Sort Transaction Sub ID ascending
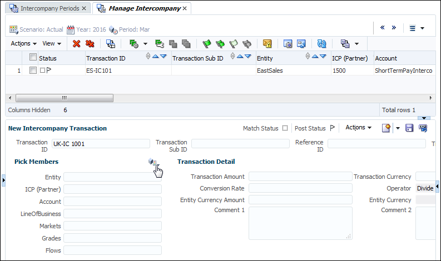Image resolution: width=441 pixels, height=261 pixels. pyautogui.click(x=240, y=56)
